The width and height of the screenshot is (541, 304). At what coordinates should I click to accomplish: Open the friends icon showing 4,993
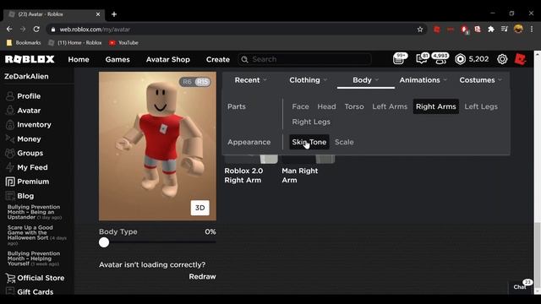pos(440,59)
